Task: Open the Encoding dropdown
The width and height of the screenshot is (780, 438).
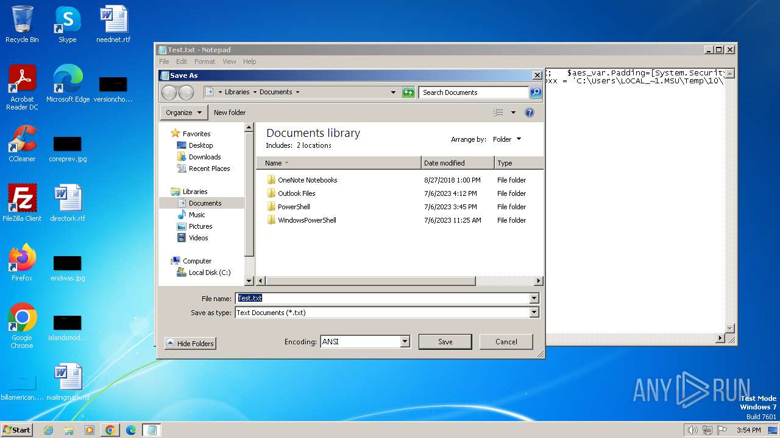Action: click(x=405, y=342)
